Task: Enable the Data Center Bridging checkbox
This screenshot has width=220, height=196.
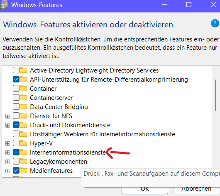Action: 16,106
